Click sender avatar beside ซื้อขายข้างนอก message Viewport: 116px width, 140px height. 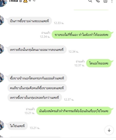pos(2,78)
